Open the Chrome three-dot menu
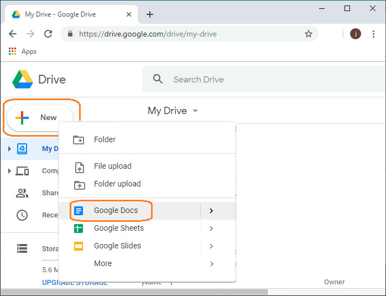The width and height of the screenshot is (386, 296). pyautogui.click(x=373, y=34)
